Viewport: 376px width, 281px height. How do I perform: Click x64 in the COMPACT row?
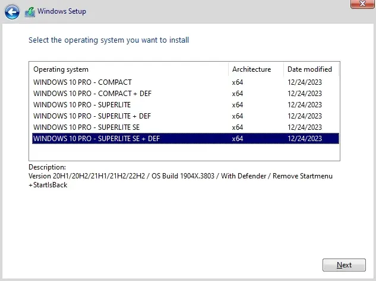238,82
